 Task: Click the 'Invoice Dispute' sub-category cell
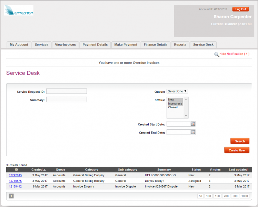point(126,186)
